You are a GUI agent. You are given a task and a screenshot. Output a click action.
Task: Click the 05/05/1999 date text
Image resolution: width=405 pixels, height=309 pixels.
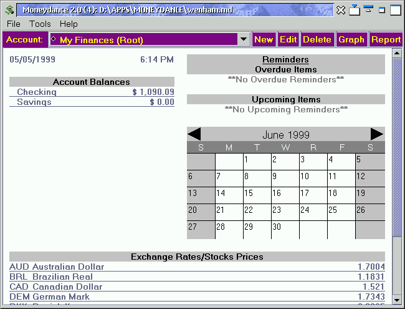(32, 59)
